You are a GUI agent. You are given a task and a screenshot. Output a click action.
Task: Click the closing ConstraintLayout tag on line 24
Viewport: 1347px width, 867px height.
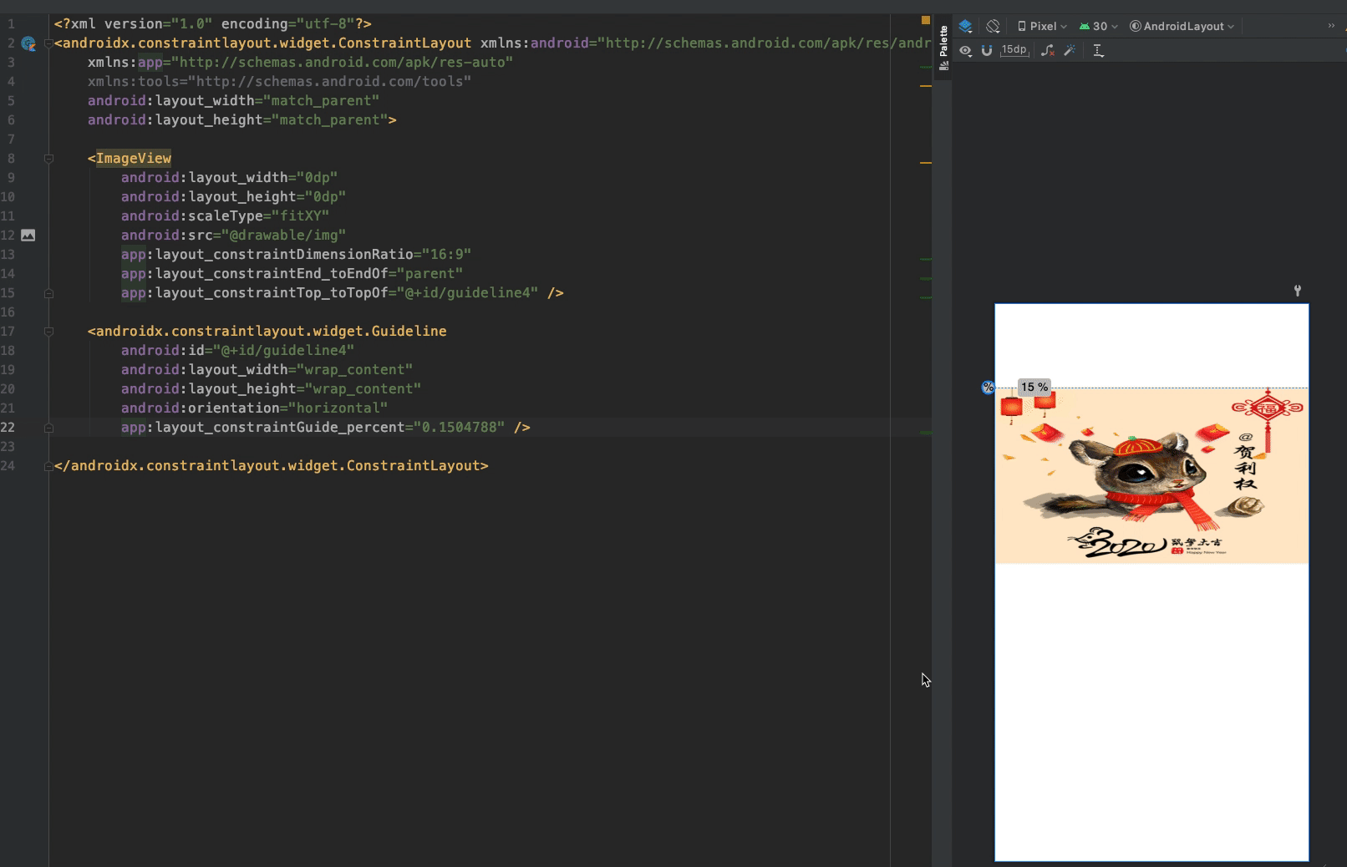(272, 466)
